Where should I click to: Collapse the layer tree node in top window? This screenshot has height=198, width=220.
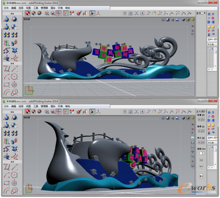click(x=209, y=49)
